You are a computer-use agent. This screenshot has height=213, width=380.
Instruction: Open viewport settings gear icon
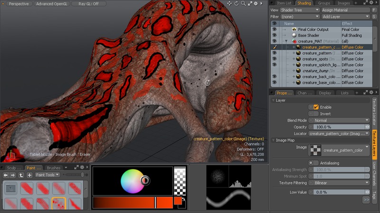click(x=256, y=3)
